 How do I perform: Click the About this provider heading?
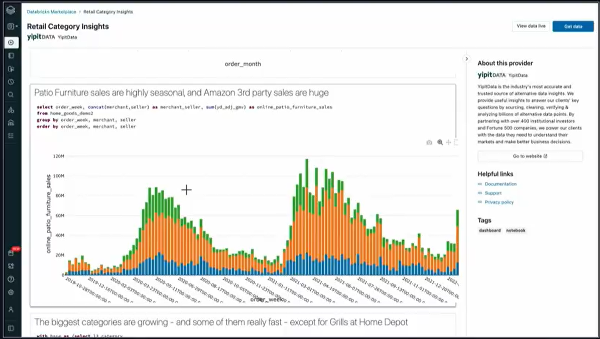(505, 63)
